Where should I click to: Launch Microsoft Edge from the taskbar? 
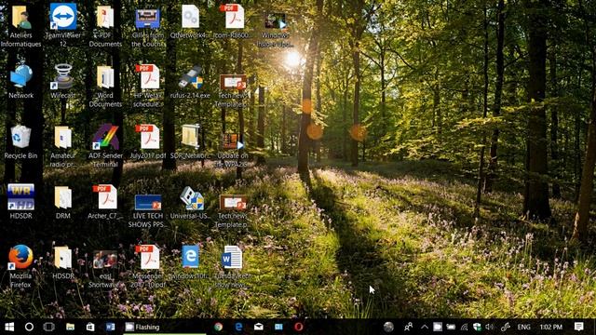[x=238, y=327]
